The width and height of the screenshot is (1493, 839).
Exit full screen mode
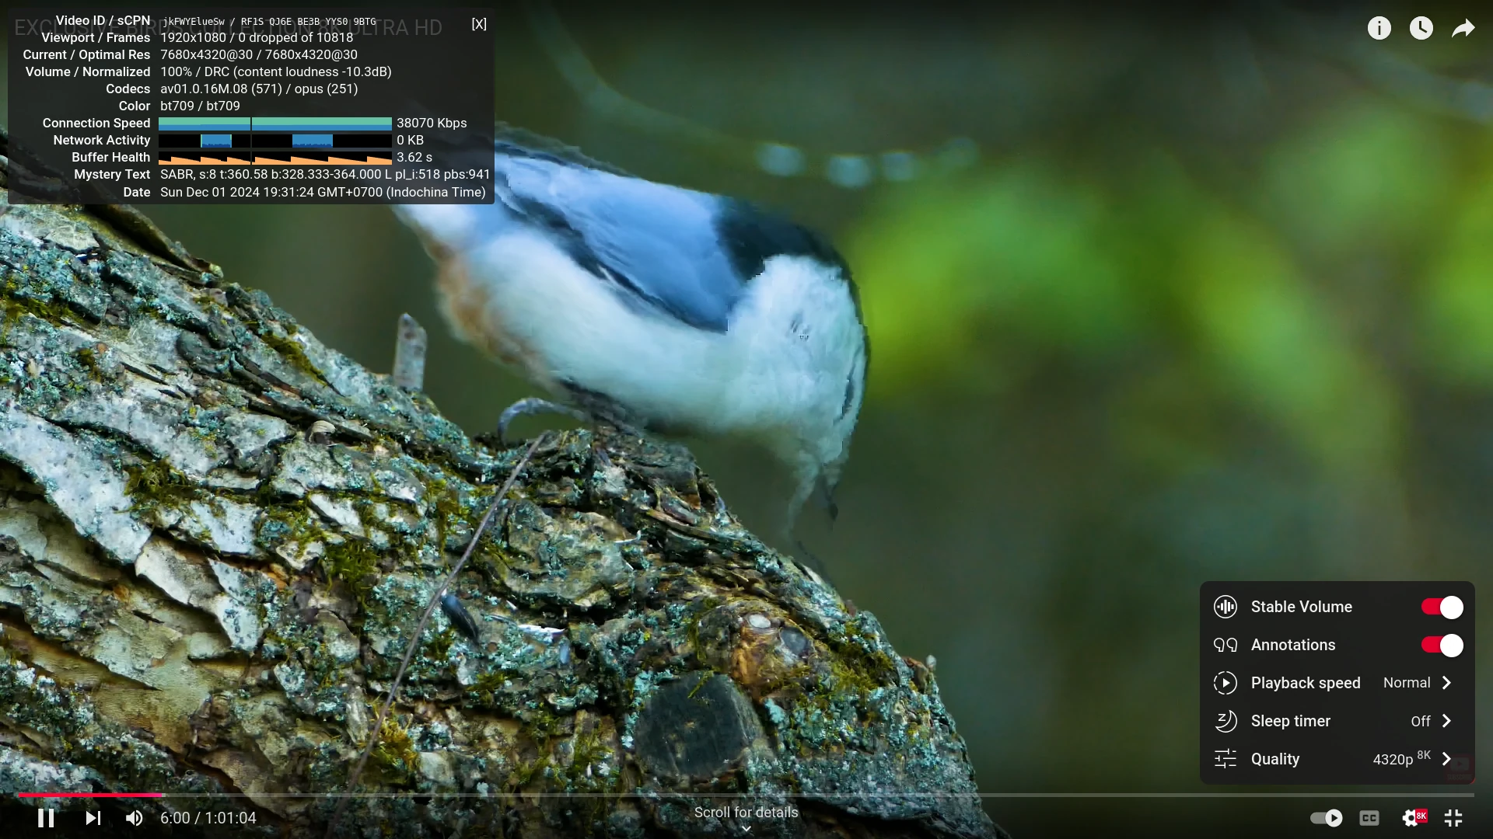click(1453, 818)
